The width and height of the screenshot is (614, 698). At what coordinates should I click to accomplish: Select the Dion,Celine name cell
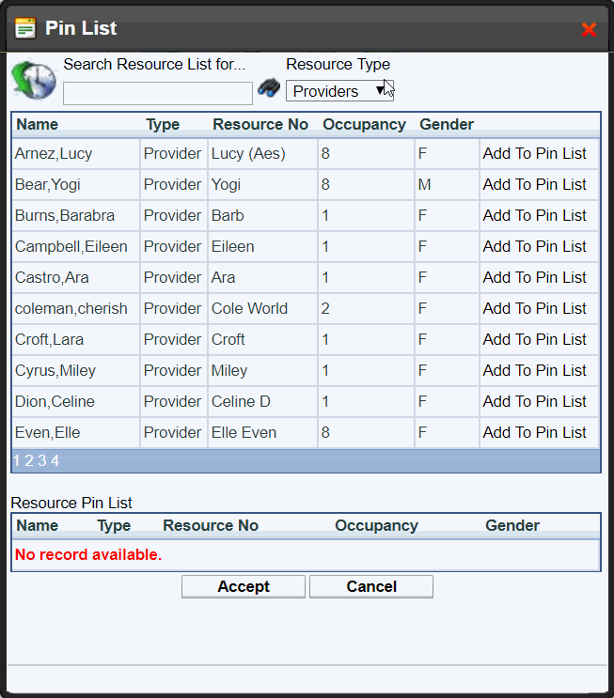pyautogui.click(x=76, y=401)
